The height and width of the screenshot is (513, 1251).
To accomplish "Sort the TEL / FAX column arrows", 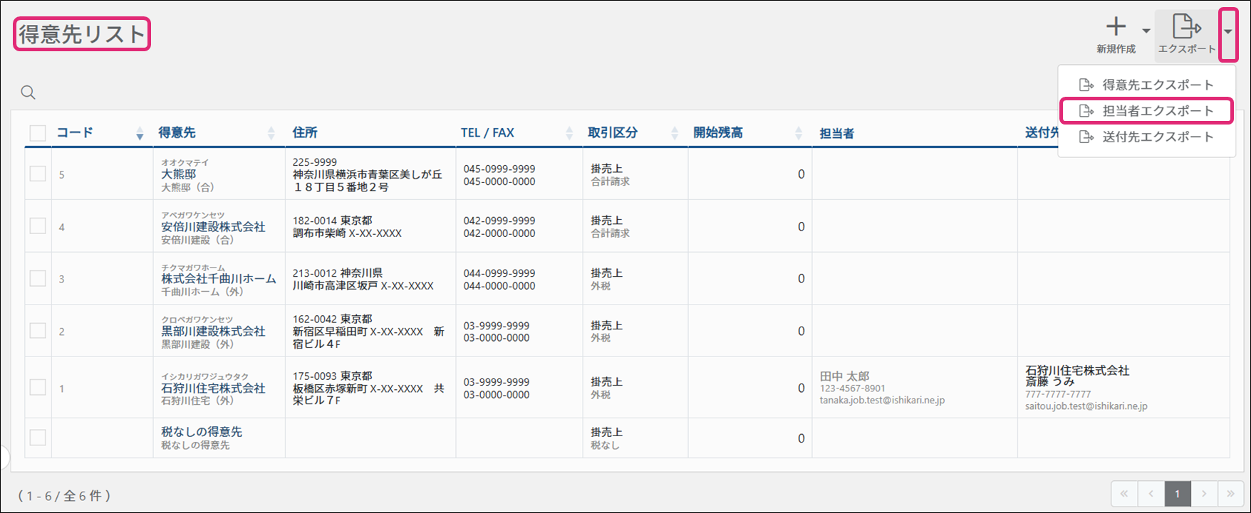I will pos(569,133).
